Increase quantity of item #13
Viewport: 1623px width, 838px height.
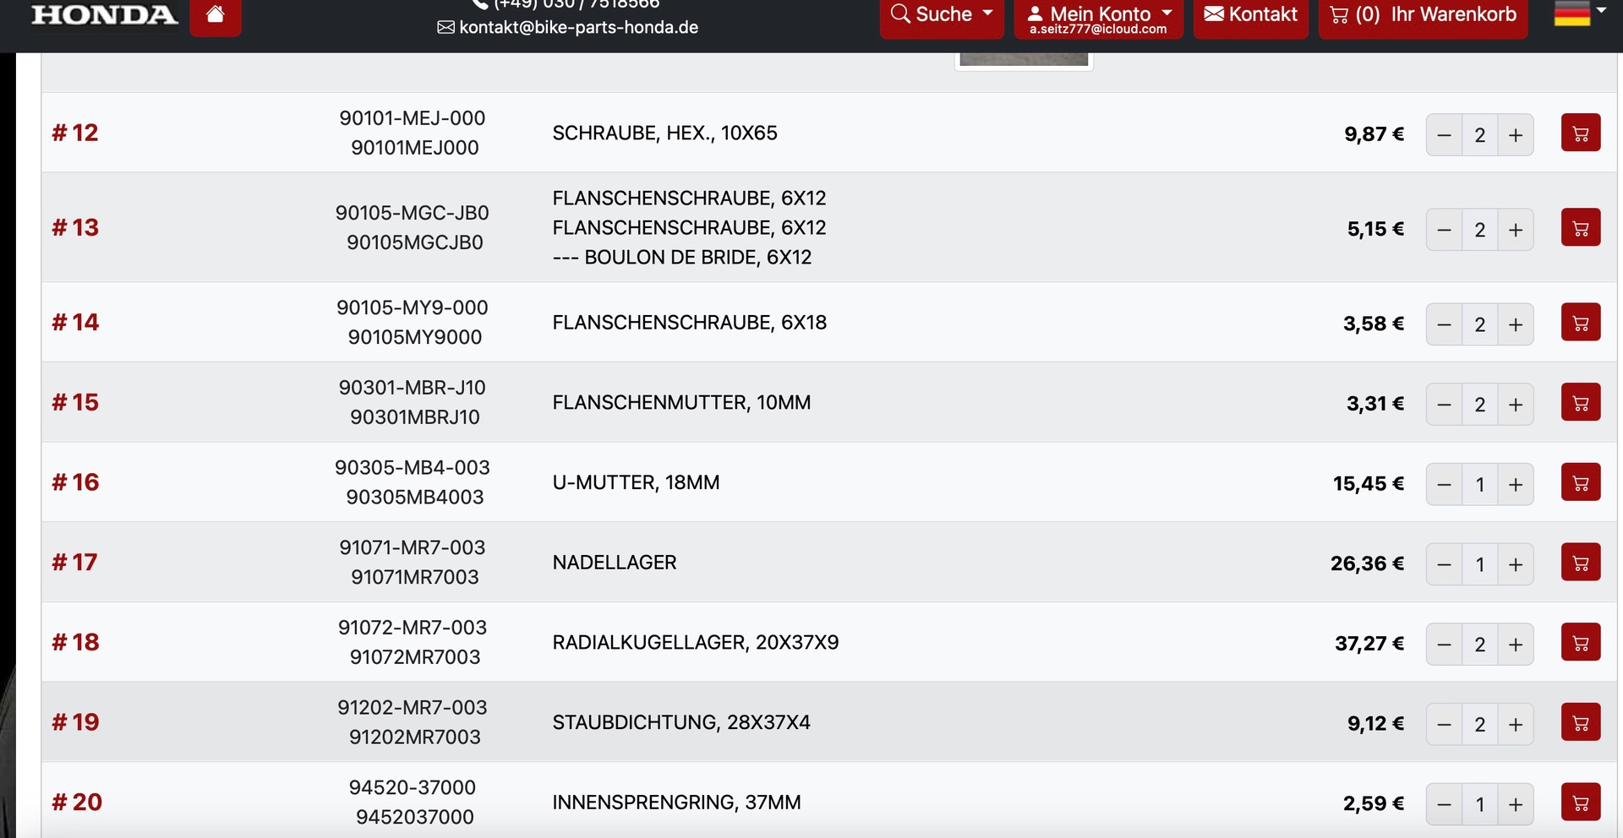pos(1516,230)
